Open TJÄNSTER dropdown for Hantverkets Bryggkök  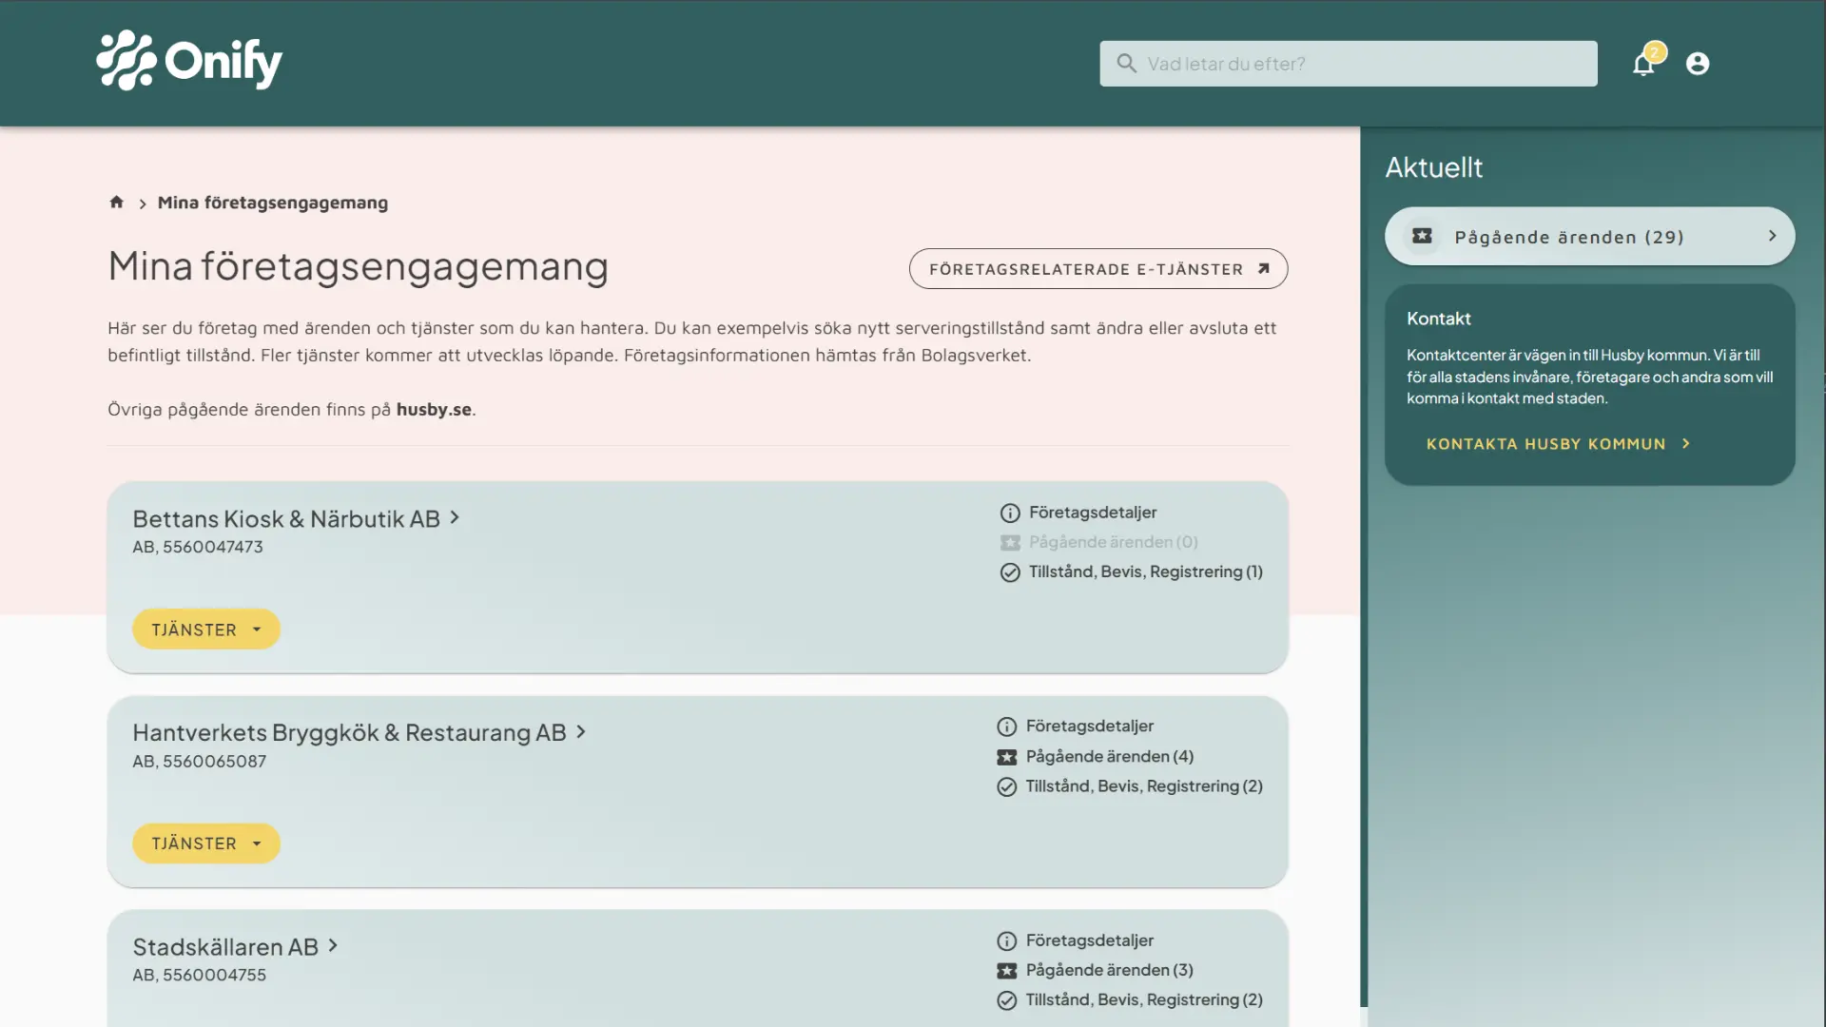tap(205, 843)
